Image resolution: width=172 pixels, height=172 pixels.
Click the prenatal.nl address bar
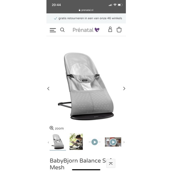click(x=86, y=10)
